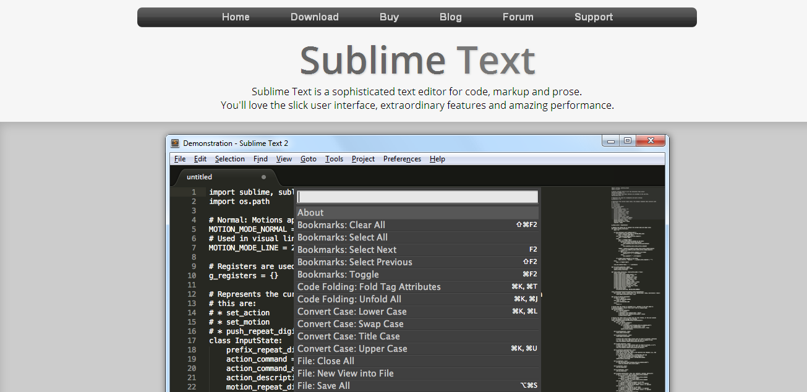This screenshot has height=392, width=807.
Task: Click line number 22 in the gutter
Action: click(x=192, y=387)
